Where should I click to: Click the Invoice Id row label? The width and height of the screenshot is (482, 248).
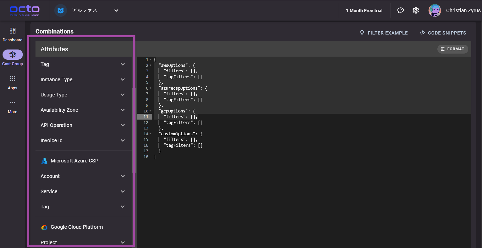point(51,140)
